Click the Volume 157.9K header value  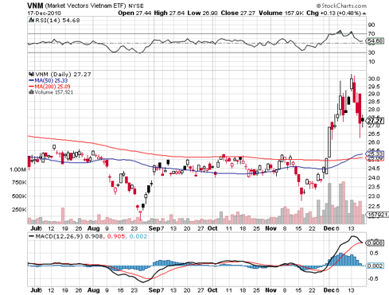pyautogui.click(x=281, y=13)
